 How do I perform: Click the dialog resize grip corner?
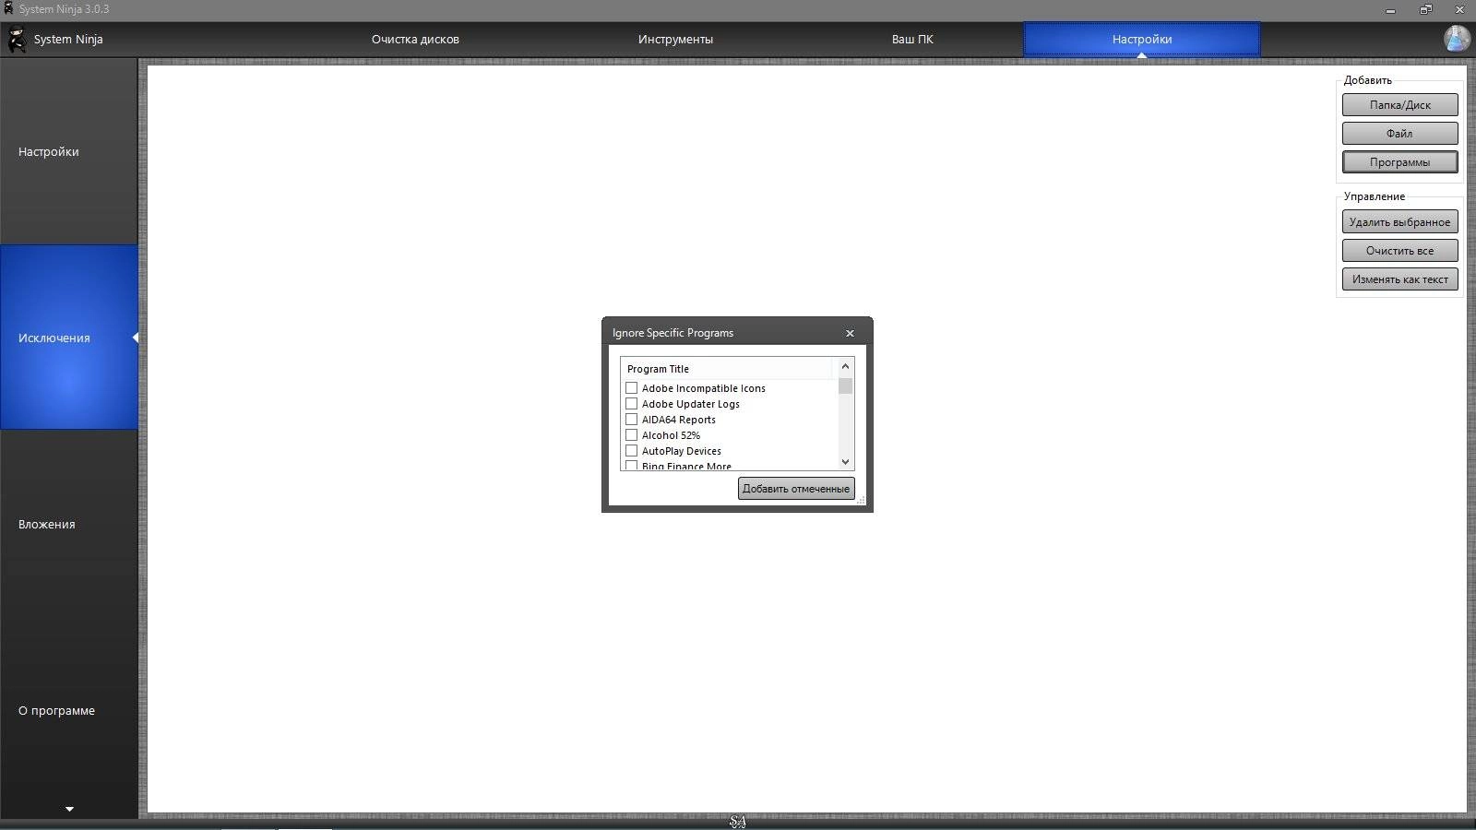[x=861, y=501]
